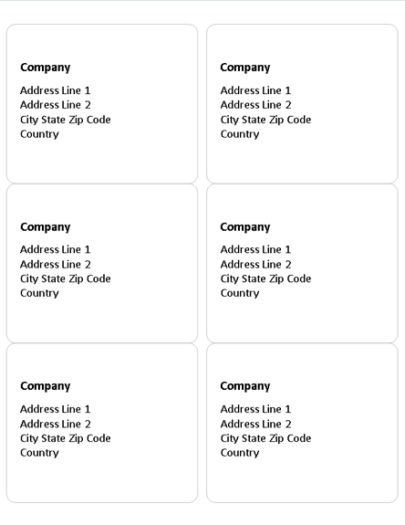
Task: Click Address Line 2 in middle-right label
Action: tap(255, 265)
